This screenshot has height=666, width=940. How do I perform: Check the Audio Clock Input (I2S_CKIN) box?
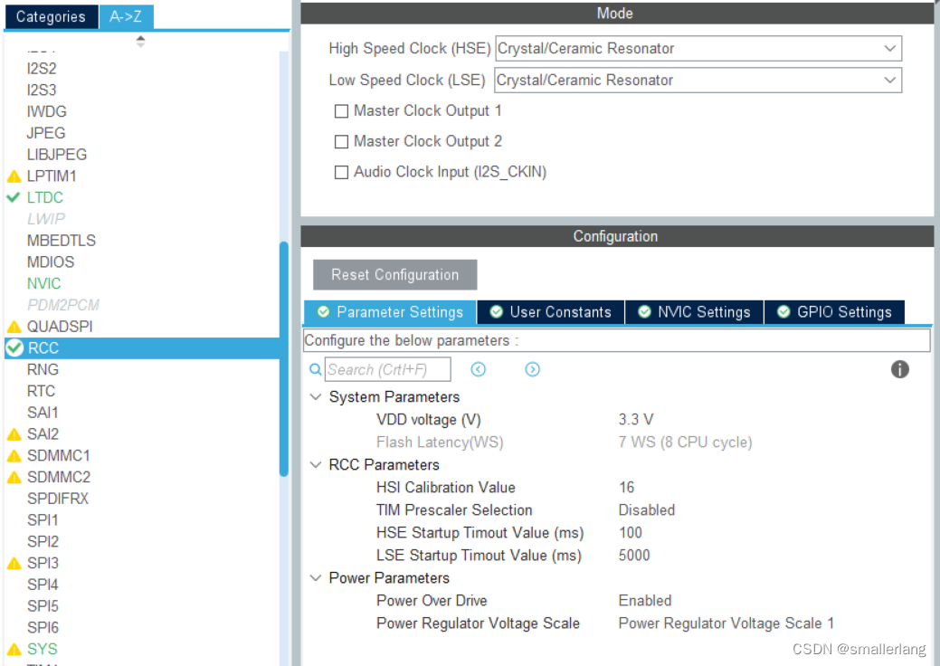[x=341, y=172]
